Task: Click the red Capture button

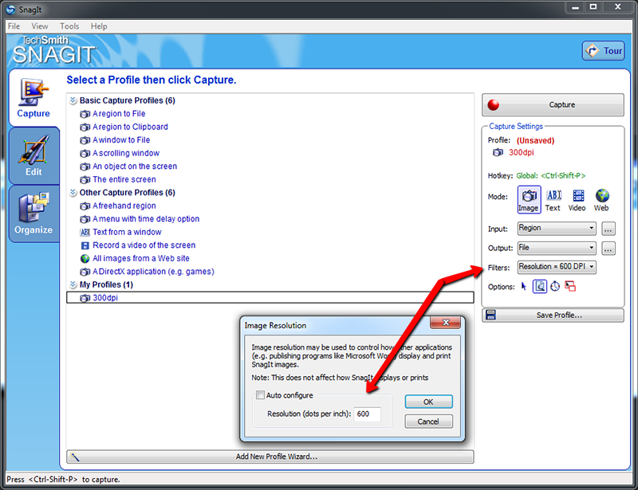Action: pos(553,105)
